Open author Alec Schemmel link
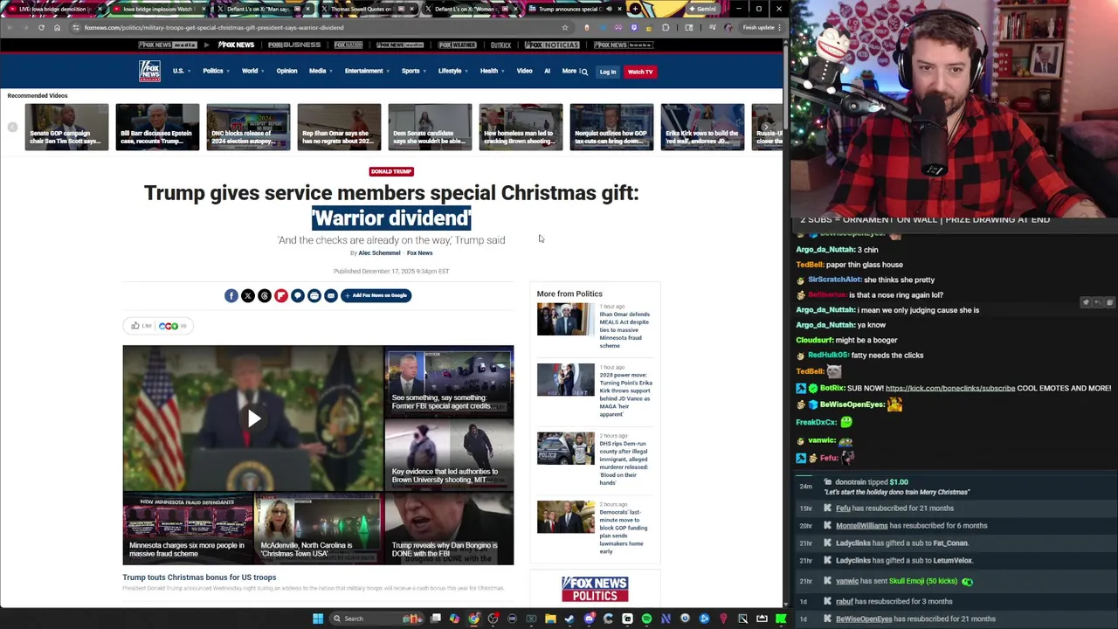The height and width of the screenshot is (629, 1118). coord(379,253)
